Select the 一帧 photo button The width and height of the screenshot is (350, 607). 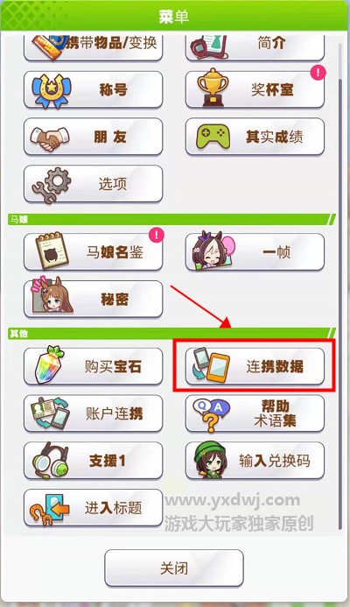point(255,251)
